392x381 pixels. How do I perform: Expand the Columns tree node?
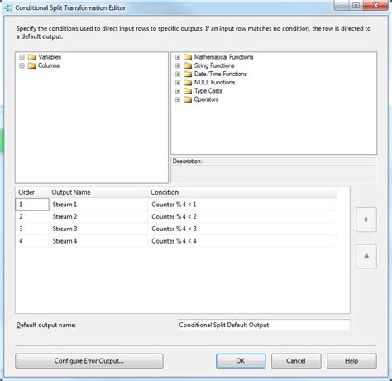22,65
